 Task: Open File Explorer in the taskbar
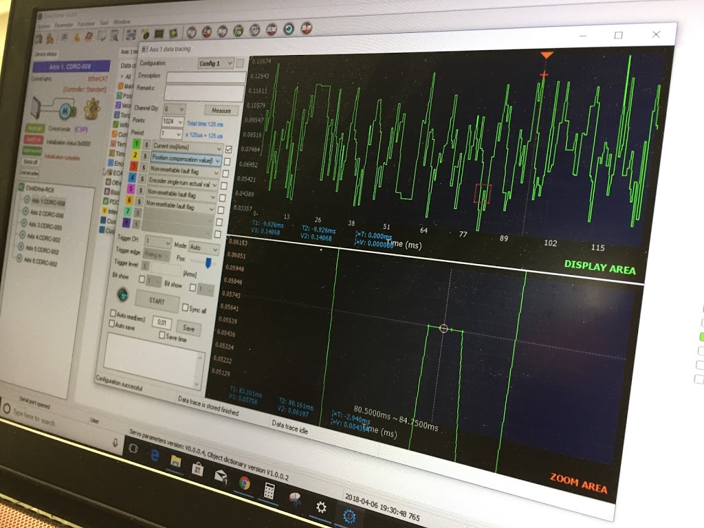175,462
